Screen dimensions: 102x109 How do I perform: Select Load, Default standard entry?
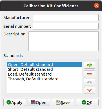(x=45, y=74)
